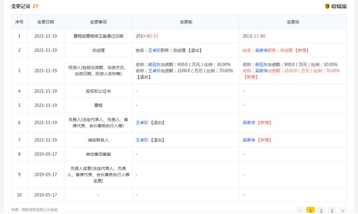Open 吴家伟 link in row 3 investor entry
The width and height of the screenshot is (358, 214).
coord(261,71)
